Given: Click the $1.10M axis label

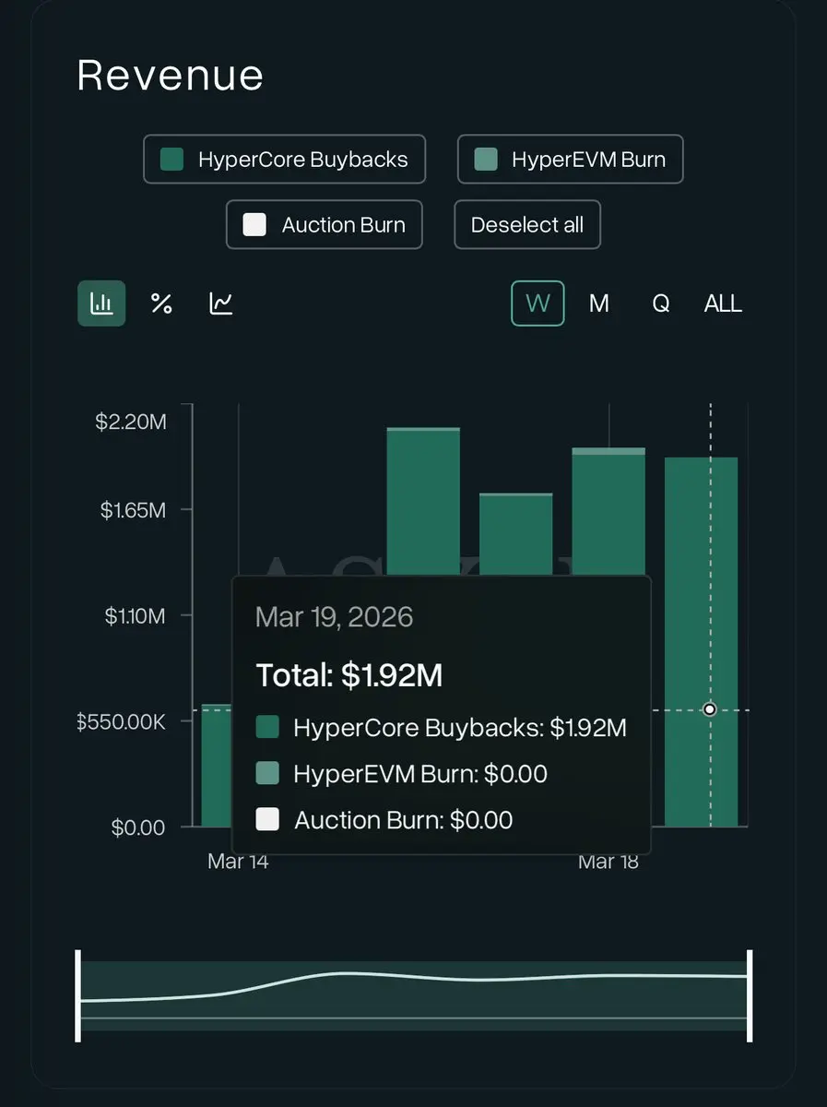Looking at the screenshot, I should (135, 615).
